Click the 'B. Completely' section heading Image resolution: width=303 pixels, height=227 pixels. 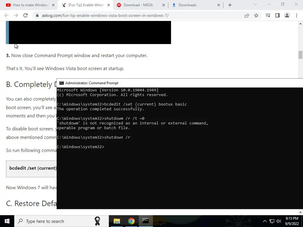(x=31, y=84)
